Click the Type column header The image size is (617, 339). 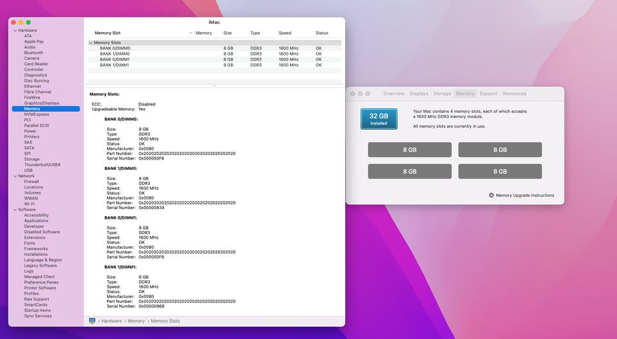click(x=255, y=33)
